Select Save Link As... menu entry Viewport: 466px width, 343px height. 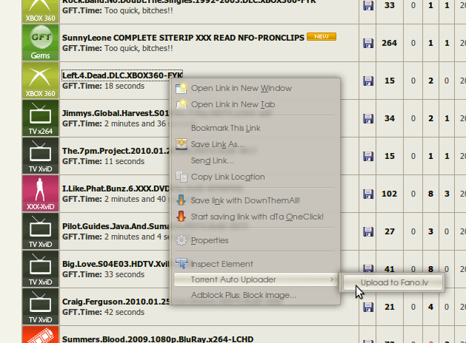click(x=256, y=144)
